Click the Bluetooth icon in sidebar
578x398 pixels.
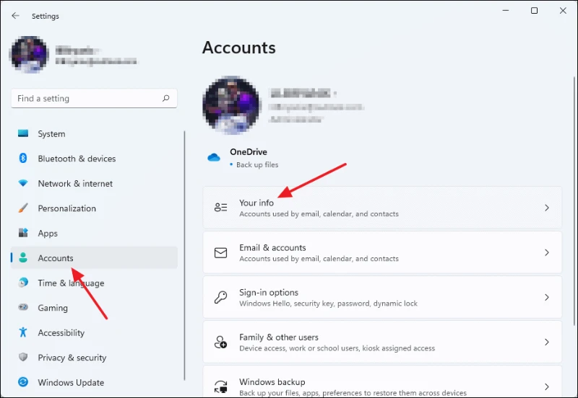pyautogui.click(x=23, y=158)
